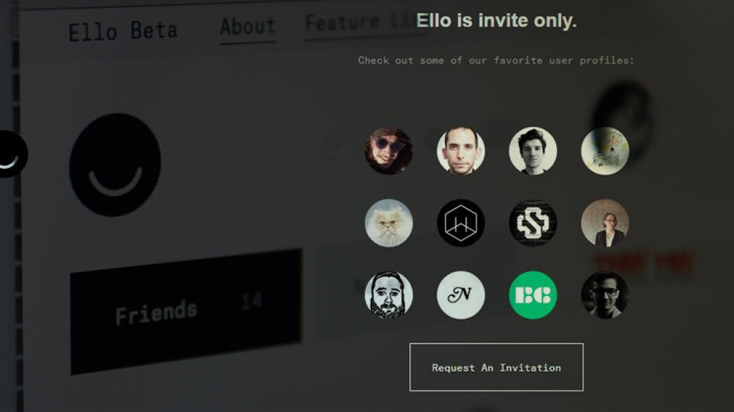Select the woman in blazer avatar
The width and height of the screenshot is (734, 412).
coord(605,222)
